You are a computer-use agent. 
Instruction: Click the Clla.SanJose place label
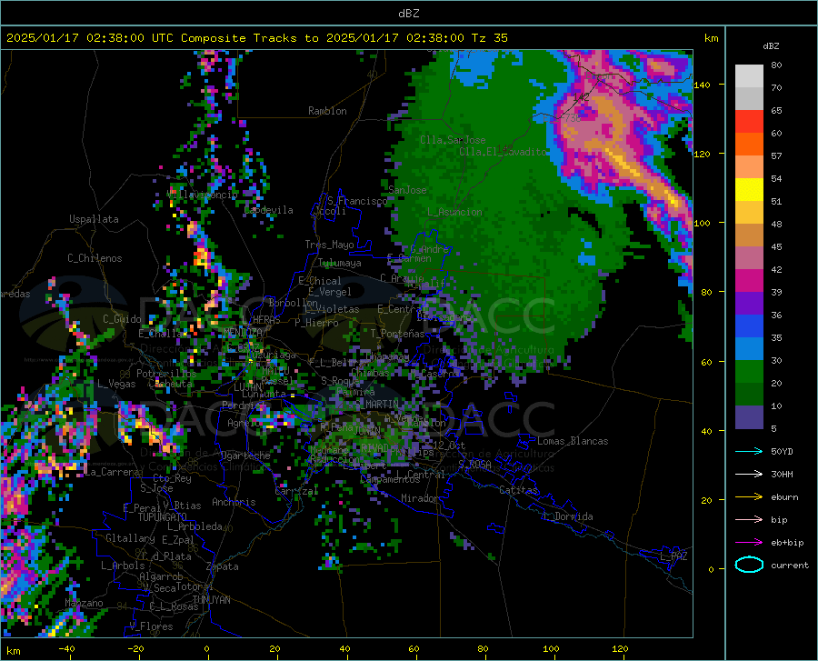(453, 140)
